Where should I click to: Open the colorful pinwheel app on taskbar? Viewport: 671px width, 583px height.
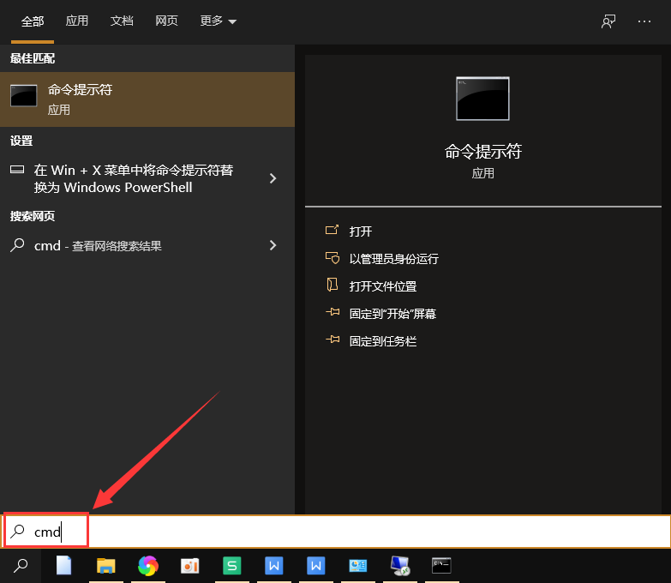(x=148, y=566)
